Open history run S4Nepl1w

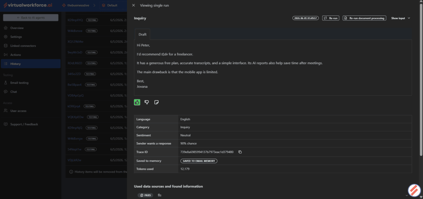(x=75, y=149)
